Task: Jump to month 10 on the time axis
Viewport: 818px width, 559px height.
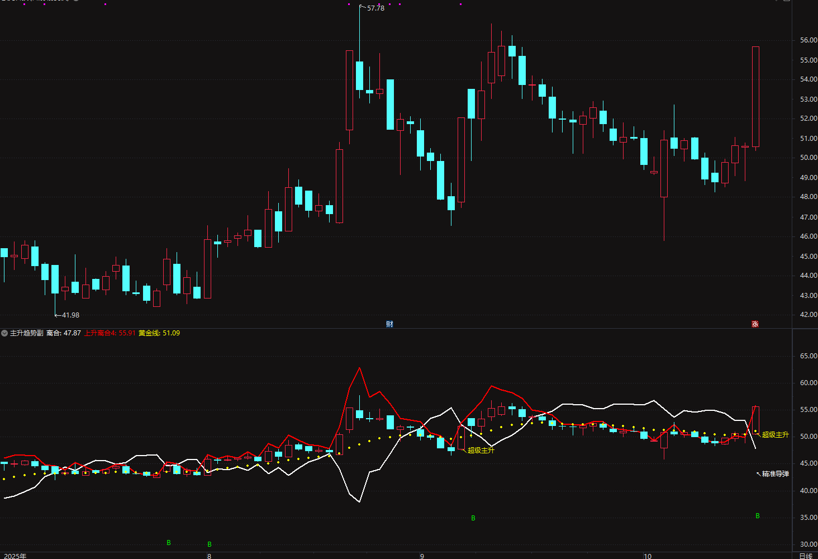Action: tap(648, 556)
